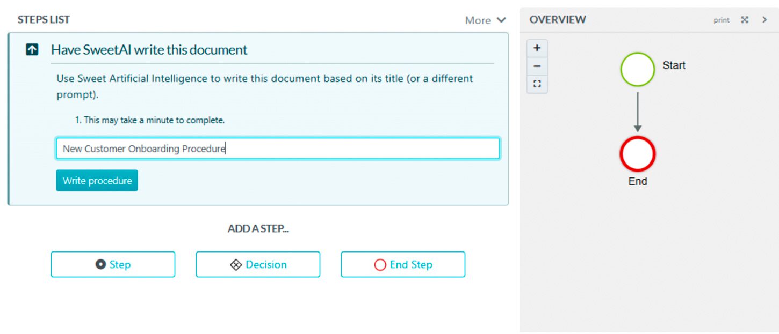779x334 pixels.
Task: Click the 'Have SweetAI write this document' heading
Action: click(149, 50)
